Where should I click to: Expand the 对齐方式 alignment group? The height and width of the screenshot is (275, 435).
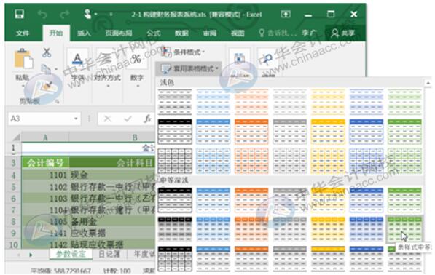(107, 67)
